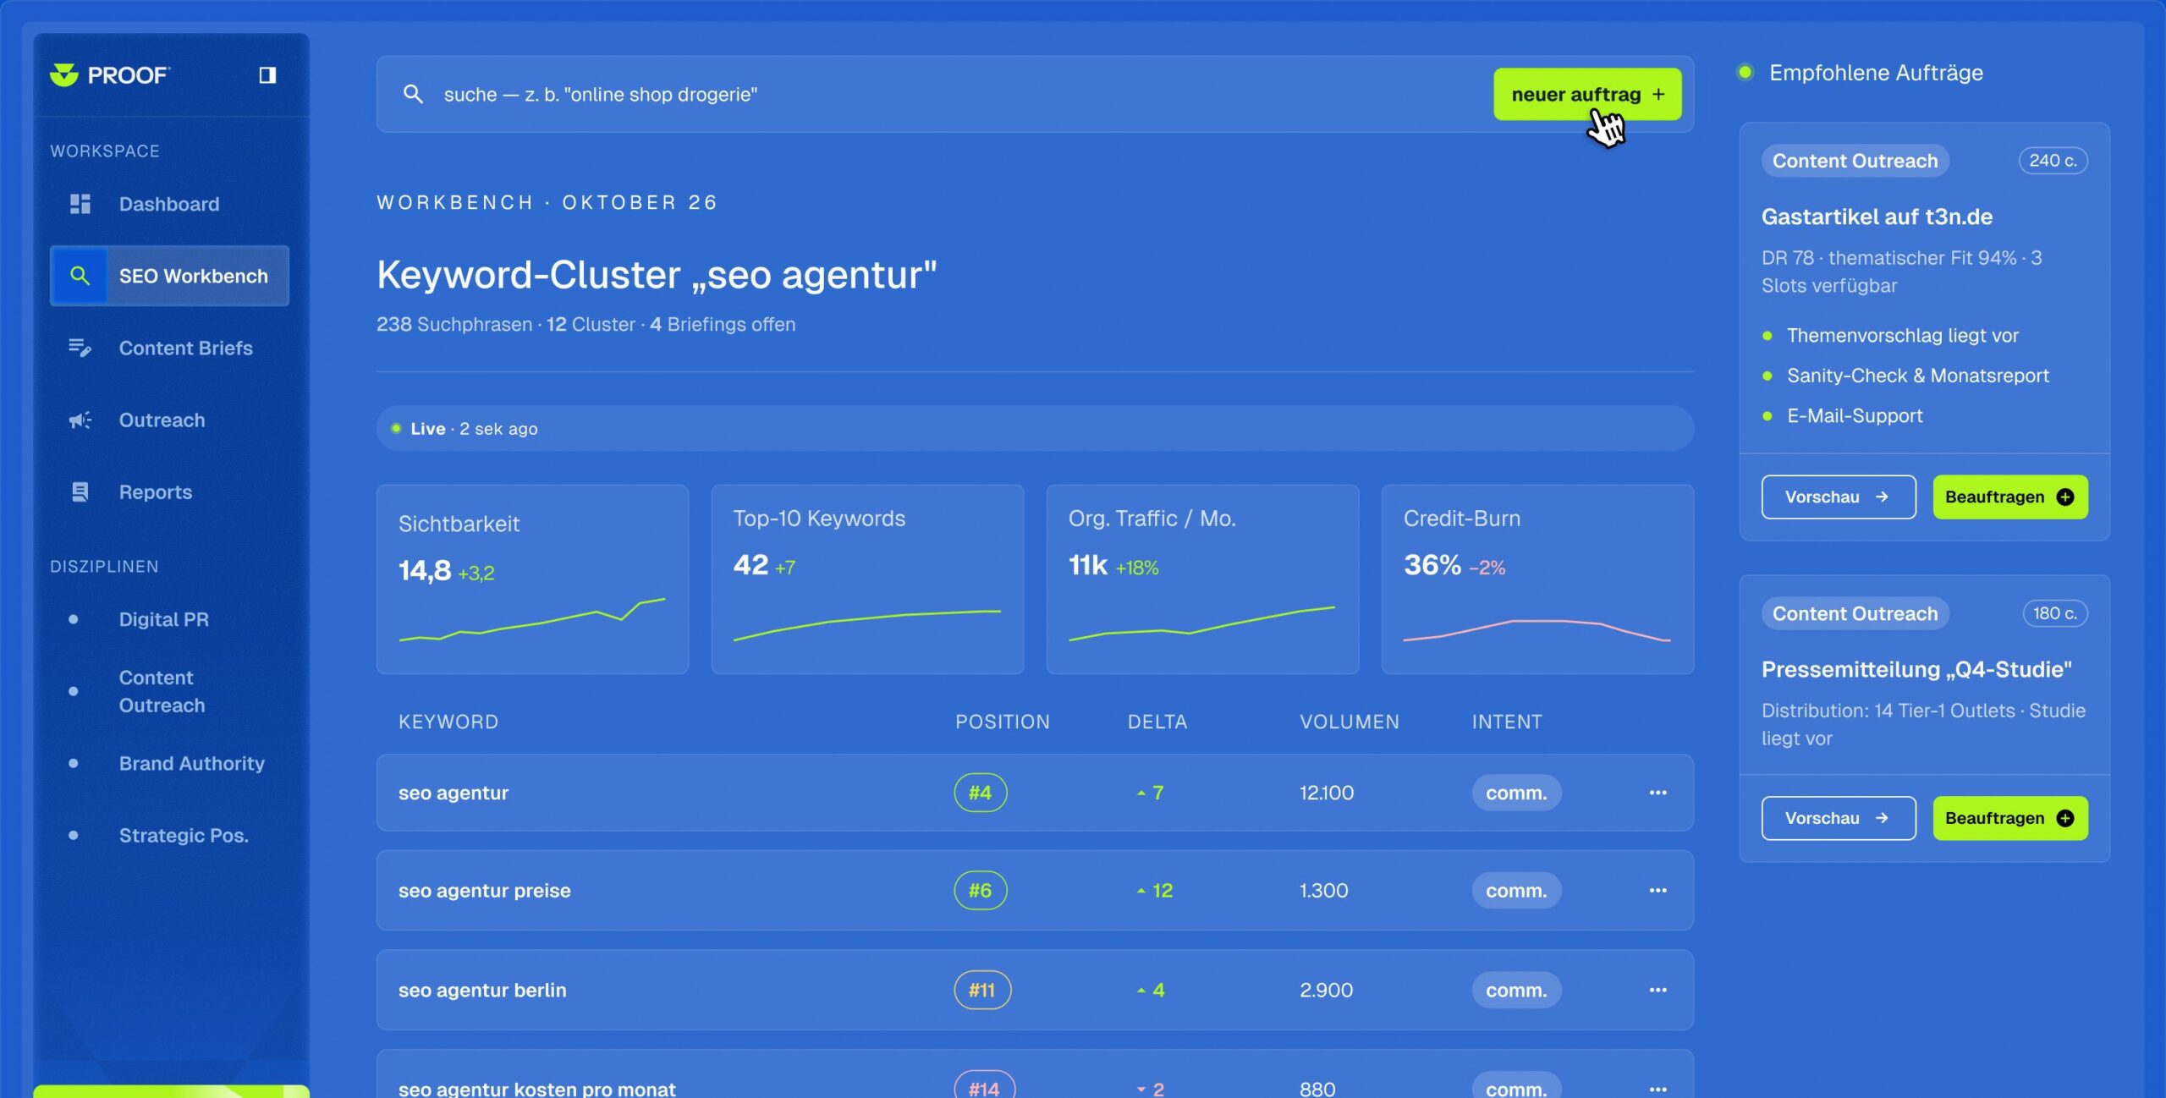2166x1098 pixels.
Task: Click the 'neuer auftrag' button
Action: pyautogui.click(x=1587, y=94)
